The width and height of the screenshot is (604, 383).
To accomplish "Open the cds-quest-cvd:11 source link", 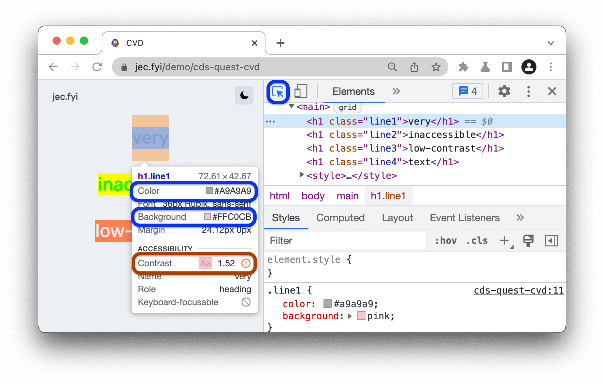I will pyautogui.click(x=518, y=290).
